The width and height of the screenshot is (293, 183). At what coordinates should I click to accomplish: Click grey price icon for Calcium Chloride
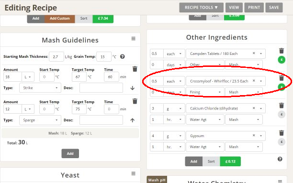[x=282, y=114]
